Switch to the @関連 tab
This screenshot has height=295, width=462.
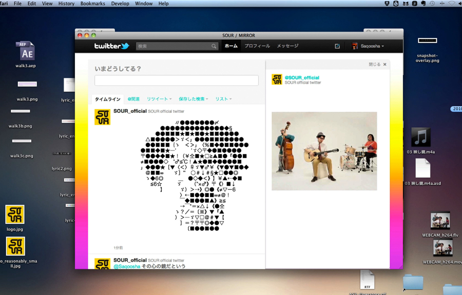pos(133,99)
